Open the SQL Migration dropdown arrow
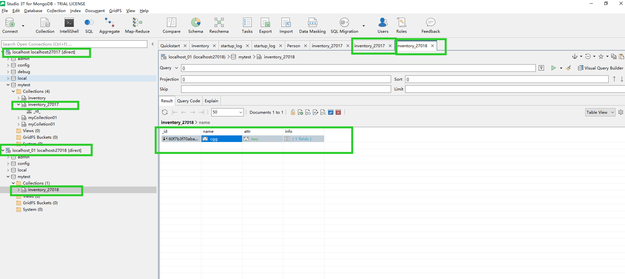The image size is (625, 279). click(x=364, y=26)
